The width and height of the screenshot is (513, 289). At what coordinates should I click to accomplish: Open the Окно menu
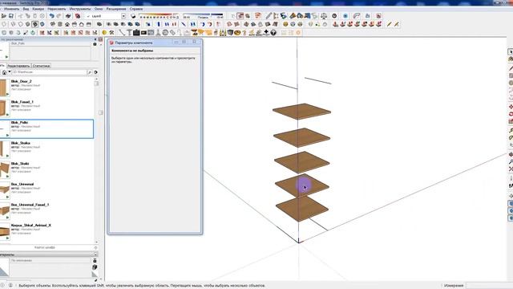tap(99, 9)
